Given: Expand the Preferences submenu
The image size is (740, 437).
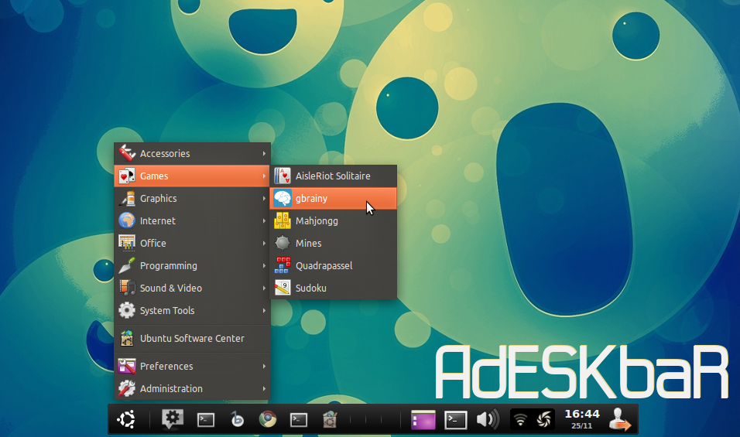Looking at the screenshot, I should (x=192, y=366).
